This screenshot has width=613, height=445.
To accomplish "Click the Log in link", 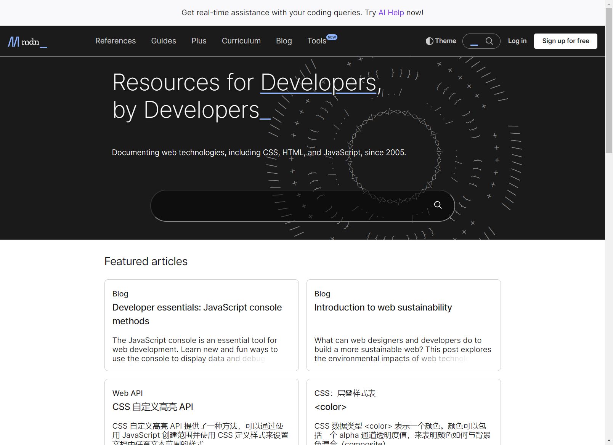I will [x=517, y=41].
